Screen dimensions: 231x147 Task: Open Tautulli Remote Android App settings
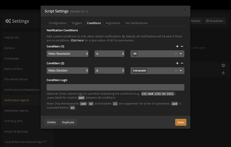point(25,142)
